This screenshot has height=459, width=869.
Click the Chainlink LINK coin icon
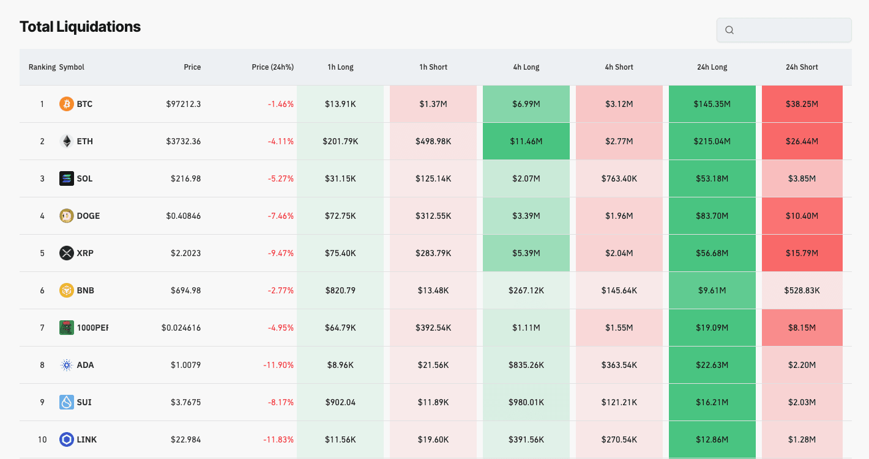click(66, 439)
